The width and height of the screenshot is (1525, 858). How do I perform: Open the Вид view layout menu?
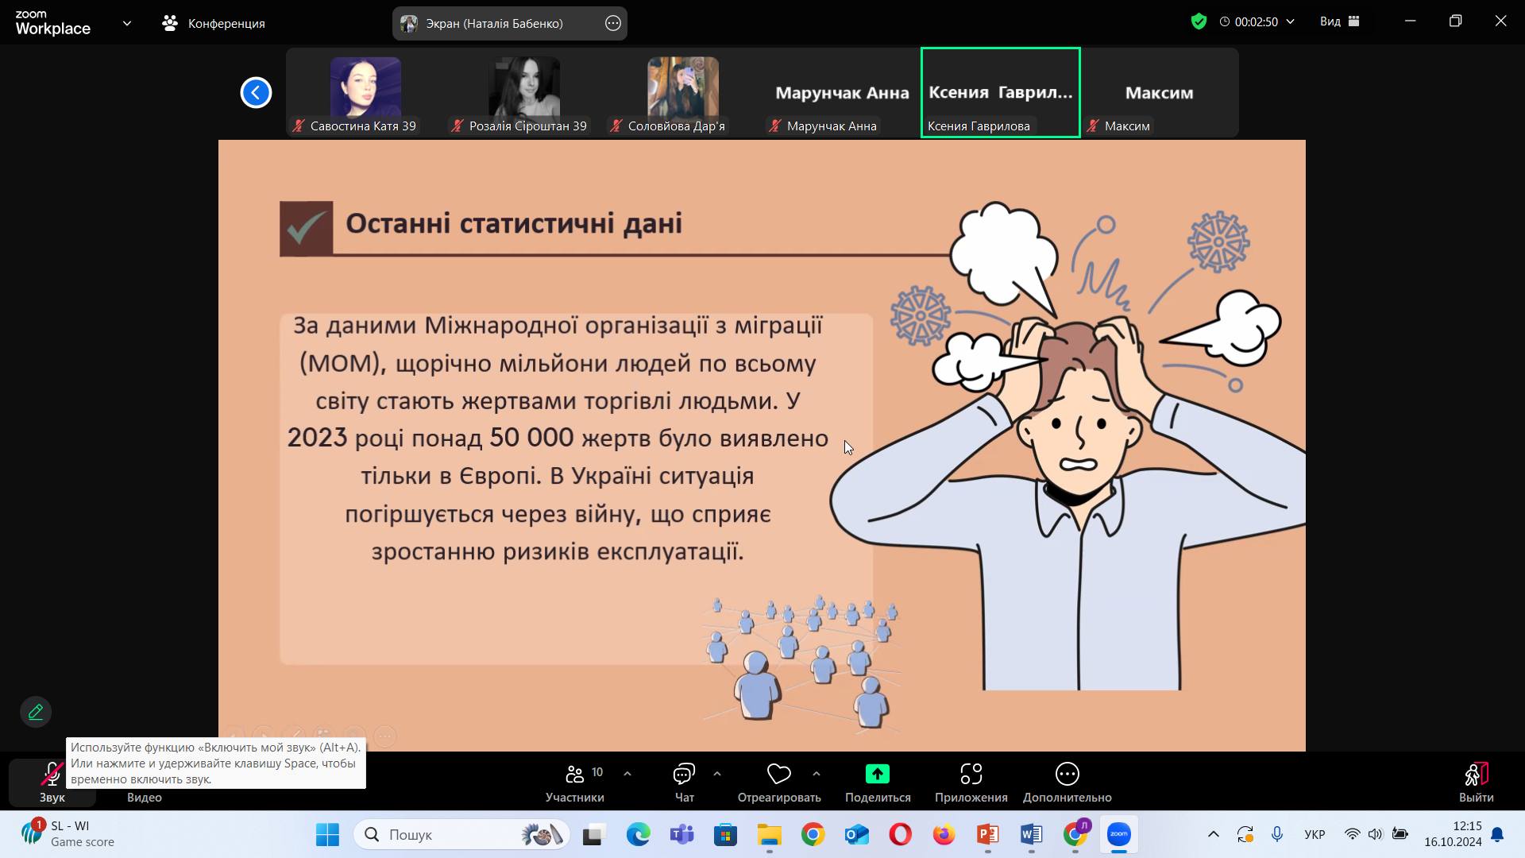pos(1340,21)
